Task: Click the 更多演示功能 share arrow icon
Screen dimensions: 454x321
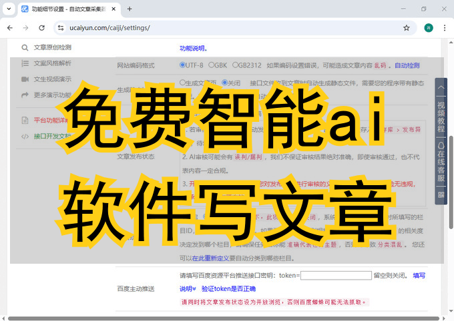Action: (x=25, y=95)
